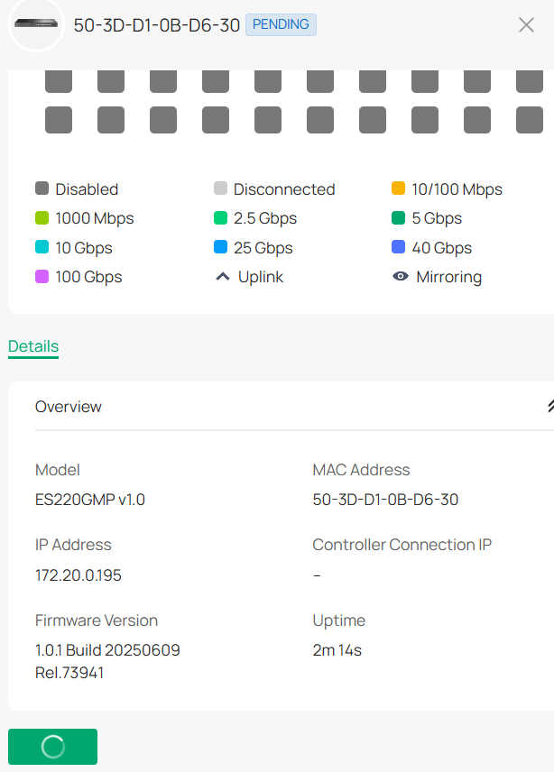This screenshot has width=554, height=772.
Task: Open the Details tab
Action: [33, 346]
